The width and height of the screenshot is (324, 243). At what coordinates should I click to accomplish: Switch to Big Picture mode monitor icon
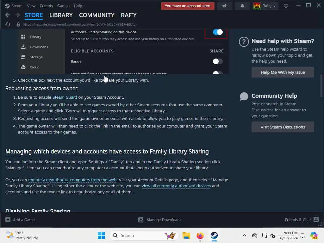[286, 6]
